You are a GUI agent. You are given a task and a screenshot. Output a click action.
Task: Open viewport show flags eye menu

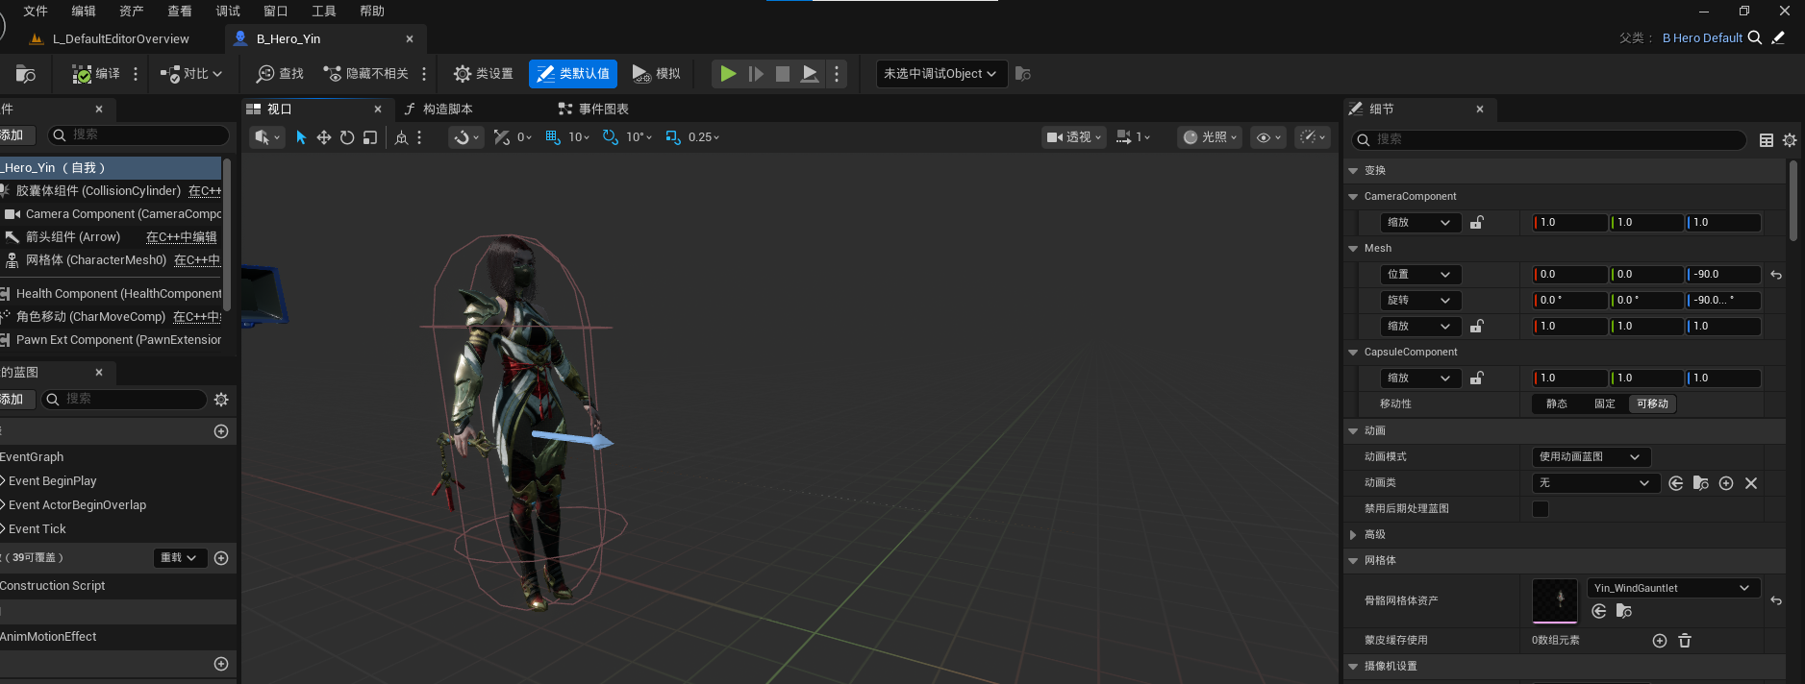(x=1268, y=137)
